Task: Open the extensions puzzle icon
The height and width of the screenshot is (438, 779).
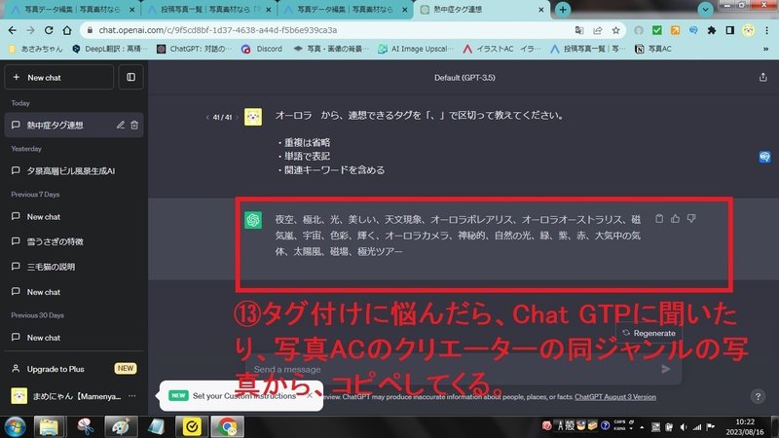Action: pyautogui.click(x=712, y=30)
